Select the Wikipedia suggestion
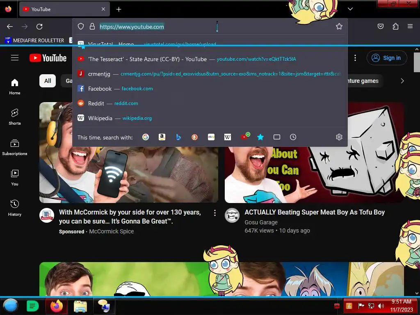 210,118
